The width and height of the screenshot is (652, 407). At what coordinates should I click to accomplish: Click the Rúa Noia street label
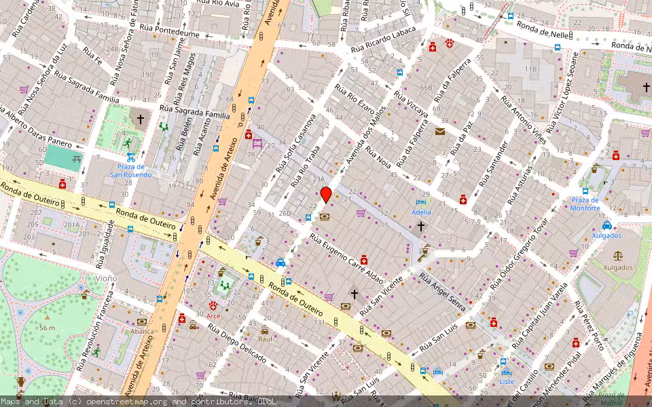pyautogui.click(x=378, y=157)
